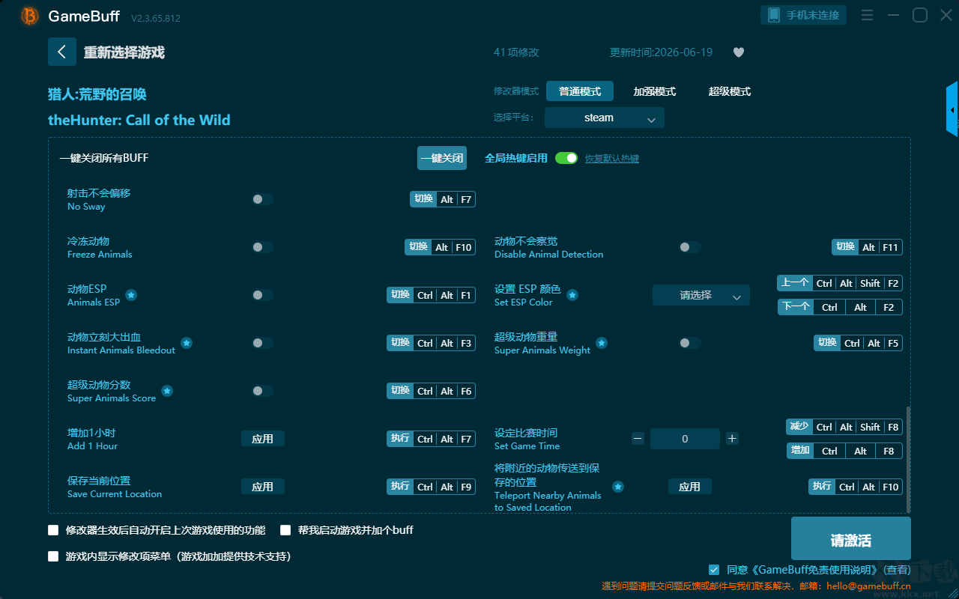Click the Animals ESP hotkey Ctrl Alt F1
The height and width of the screenshot is (599, 959).
pyautogui.click(x=432, y=295)
